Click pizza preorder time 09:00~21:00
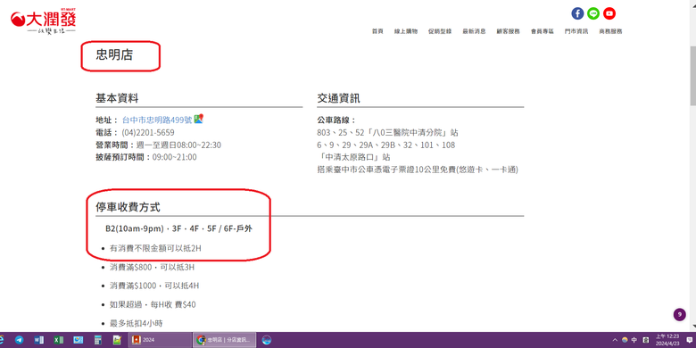 [174, 157]
